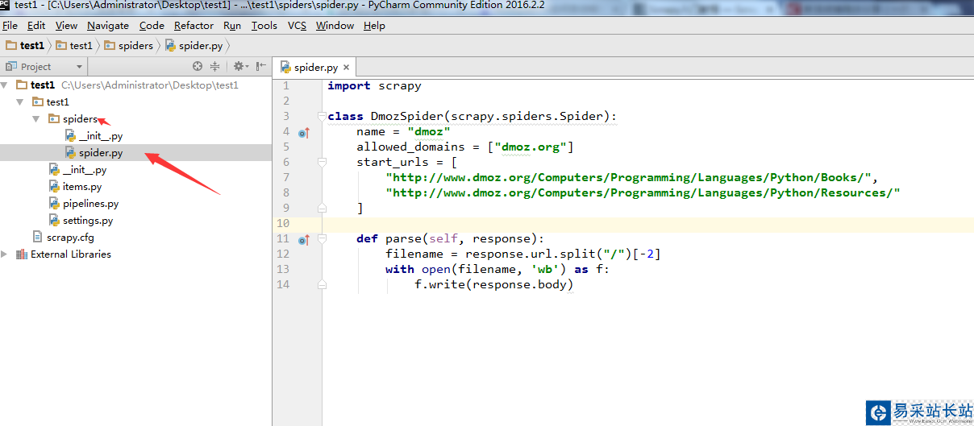Screen dimensions: 974x426
Task: Click the 'DmozSpider' class name
Action: tap(407, 117)
